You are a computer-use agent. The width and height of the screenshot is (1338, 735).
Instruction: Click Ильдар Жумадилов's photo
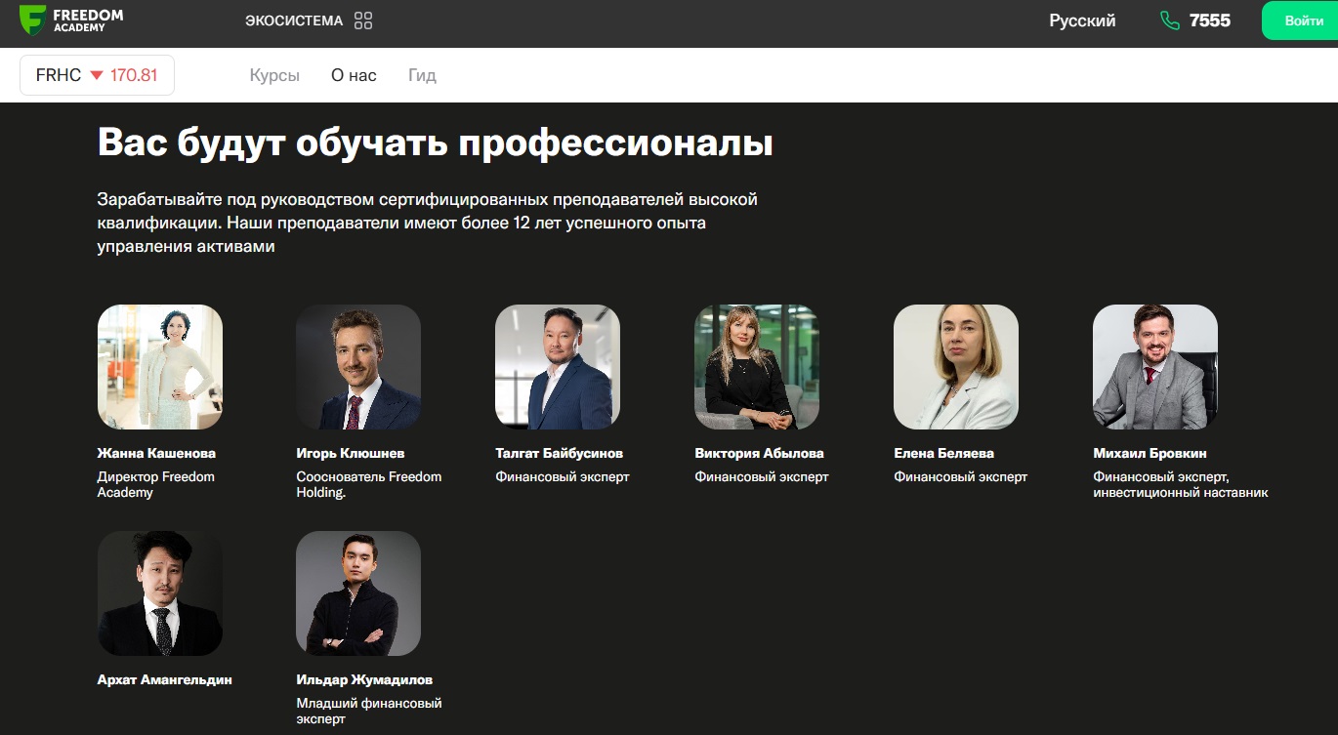(358, 593)
